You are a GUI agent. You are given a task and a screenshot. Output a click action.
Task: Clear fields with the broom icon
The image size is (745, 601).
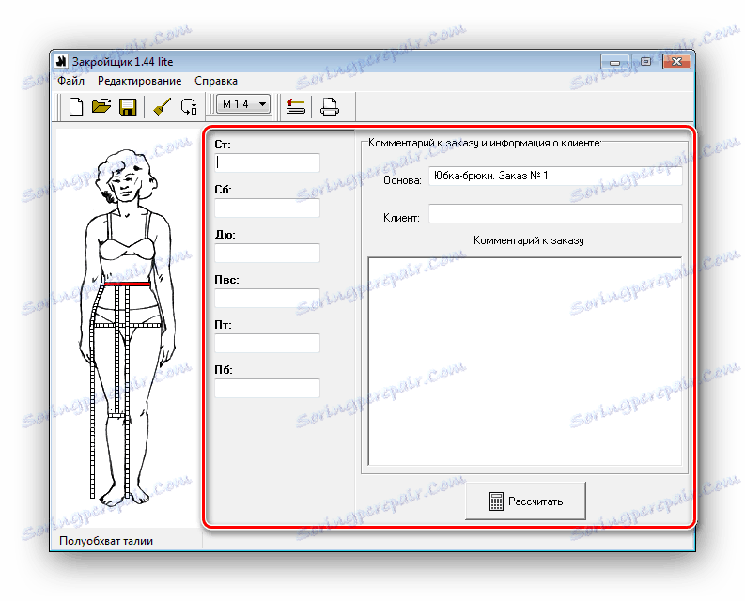coord(163,106)
